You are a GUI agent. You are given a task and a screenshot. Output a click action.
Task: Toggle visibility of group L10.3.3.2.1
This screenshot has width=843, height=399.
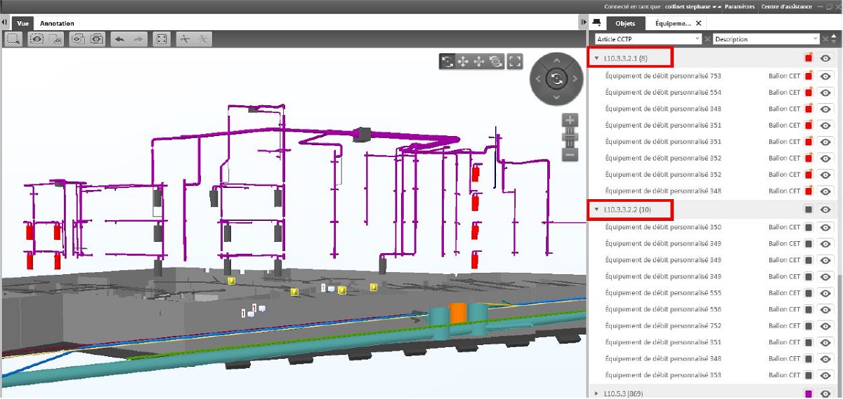[x=825, y=59]
